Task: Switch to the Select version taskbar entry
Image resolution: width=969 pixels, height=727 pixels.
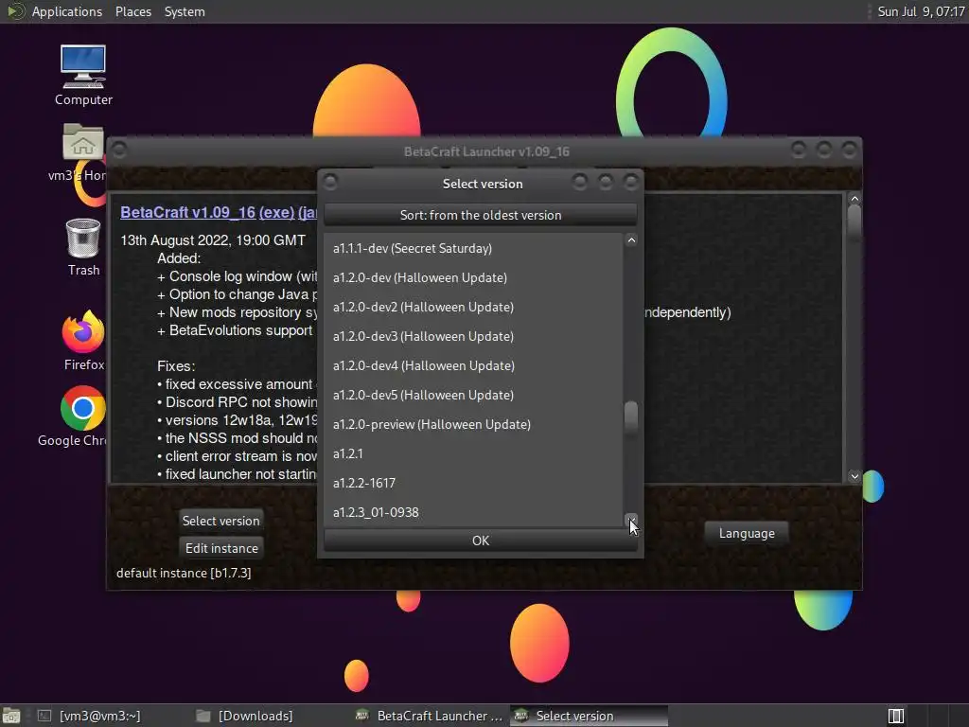Action: [x=589, y=716]
